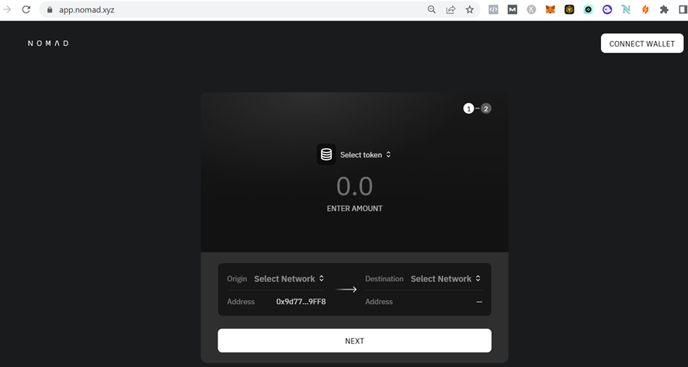Click the ENTER AMOUNT label
Viewport: 688px width, 367px height.
[355, 208]
